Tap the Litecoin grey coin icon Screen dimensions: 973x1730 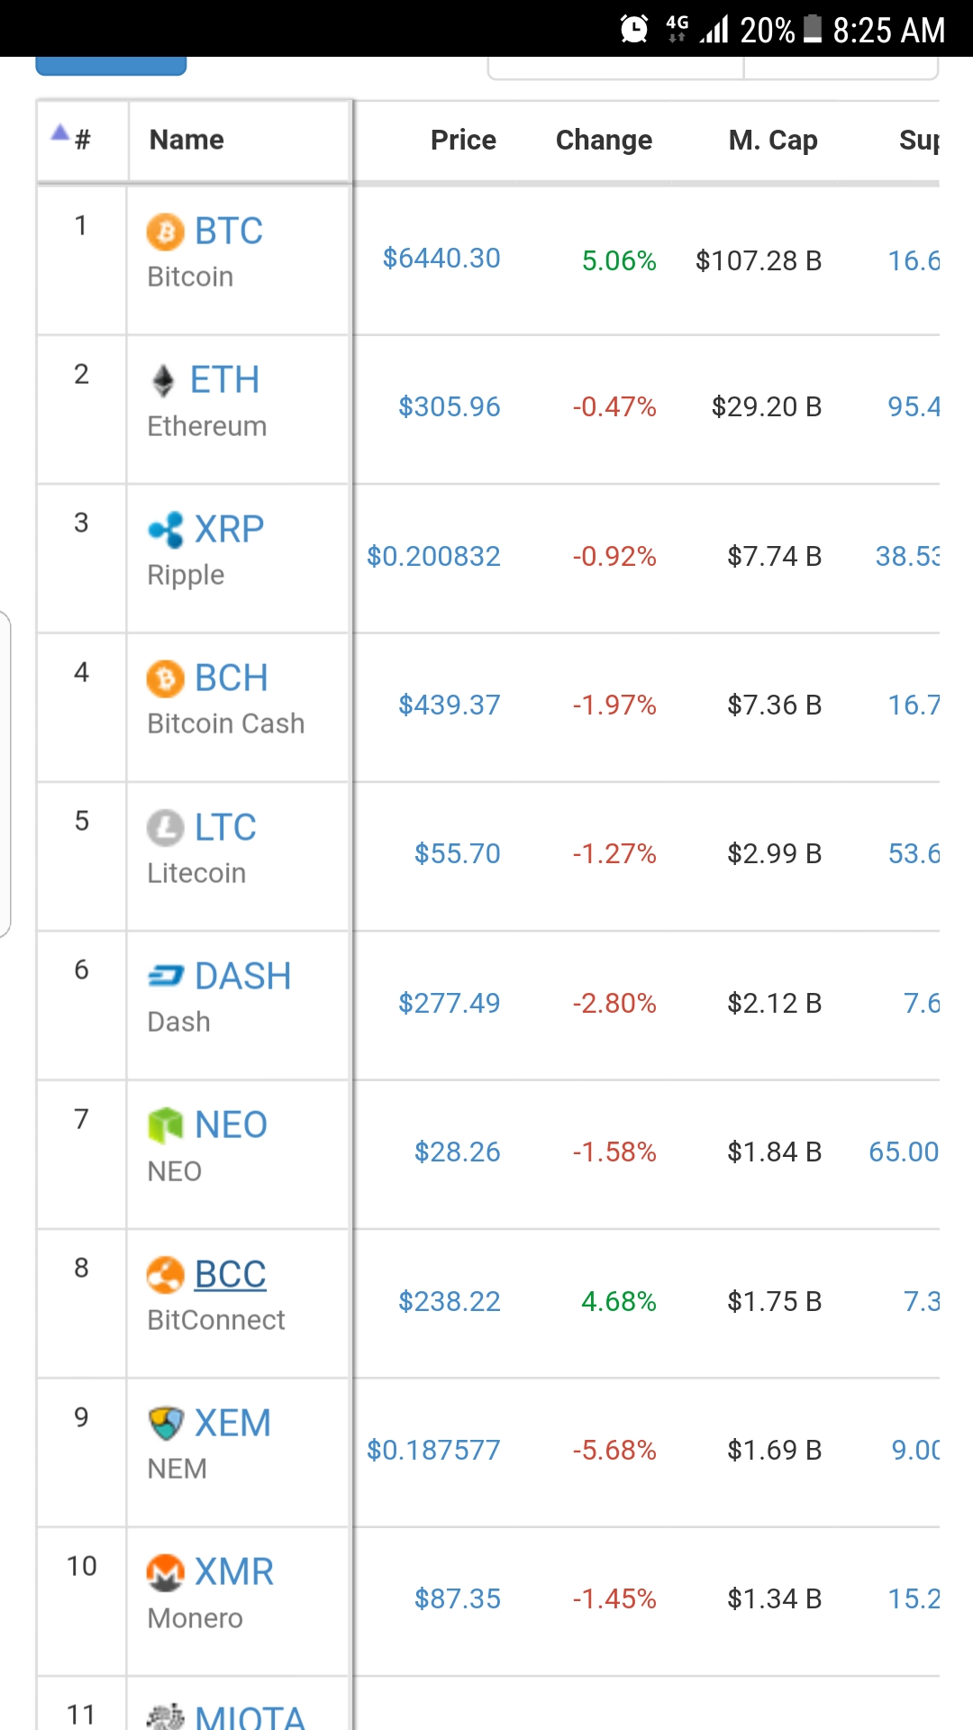point(166,827)
